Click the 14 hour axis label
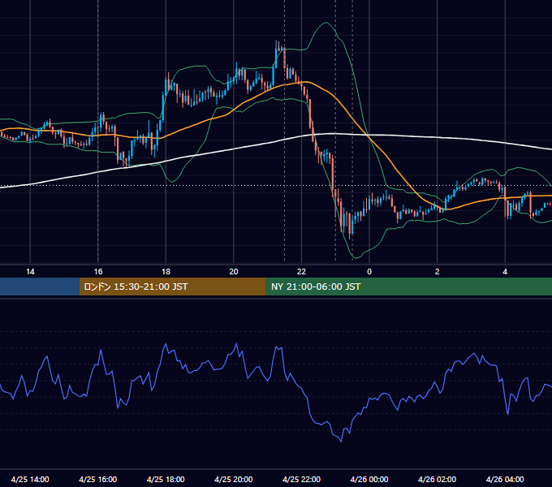 (30, 272)
